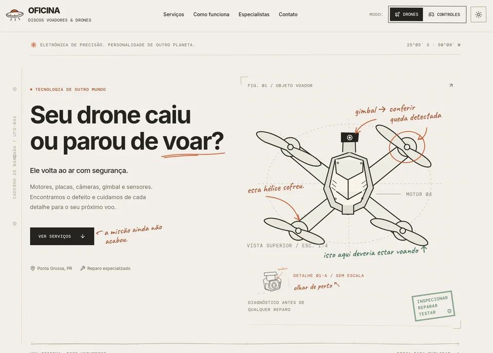Viewport: 493px width, 353px height.
Task: Click the wrench icon by Reparo especializado
Action: [83, 268]
